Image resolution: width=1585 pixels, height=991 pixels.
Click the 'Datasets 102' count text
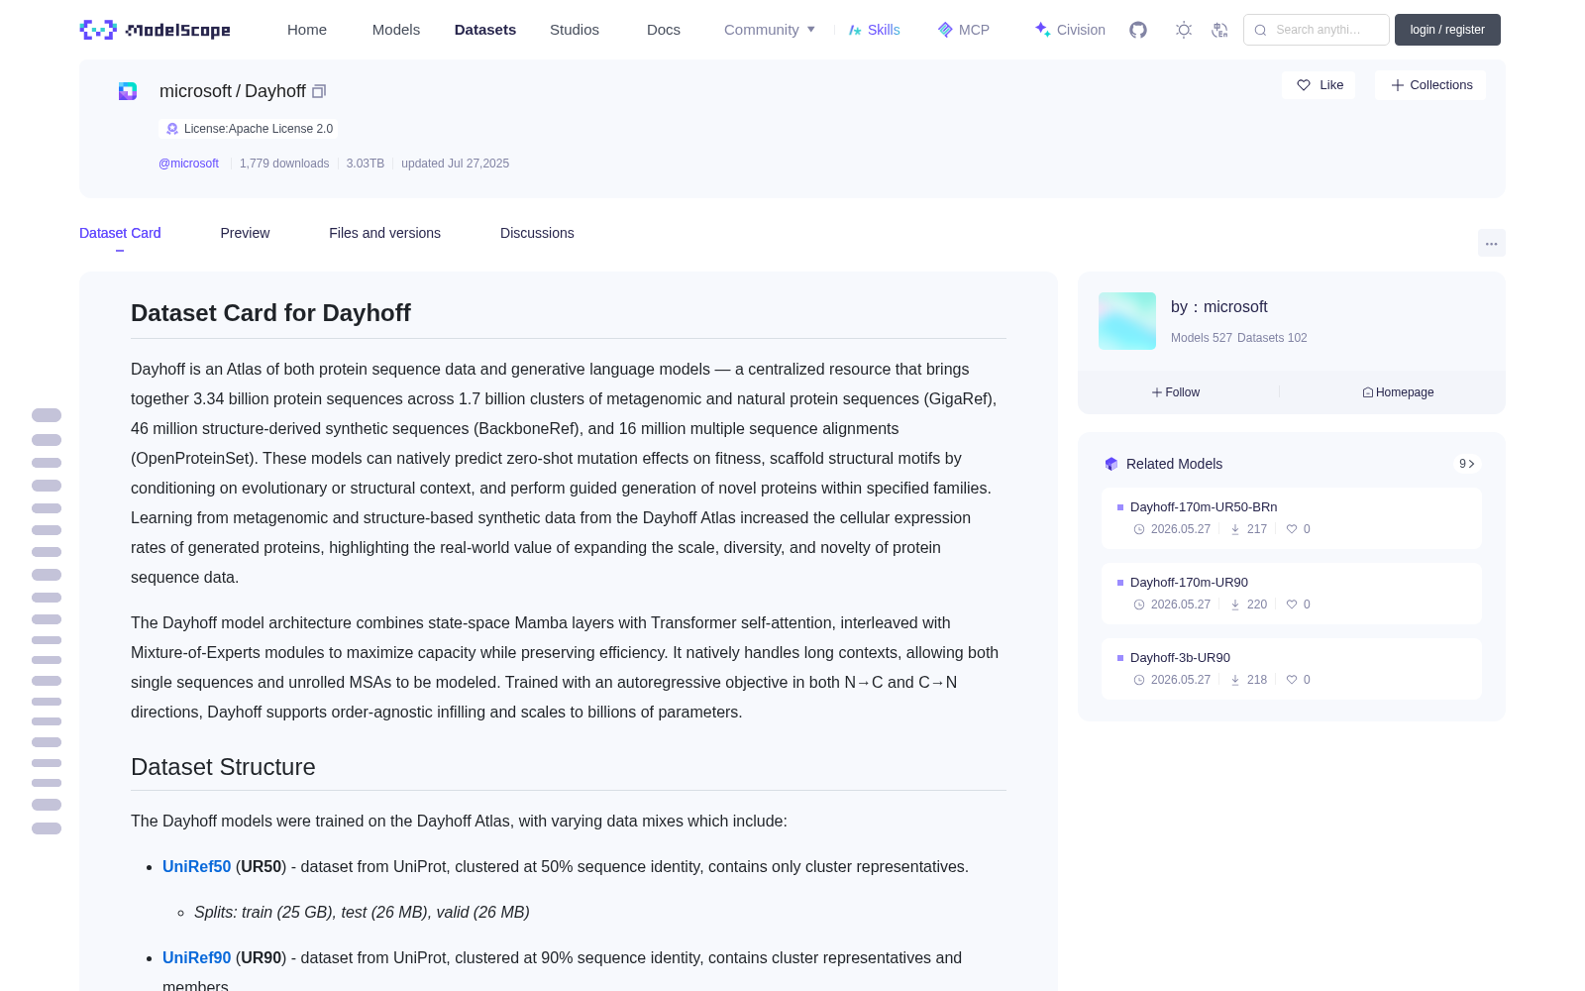[x=1272, y=338]
